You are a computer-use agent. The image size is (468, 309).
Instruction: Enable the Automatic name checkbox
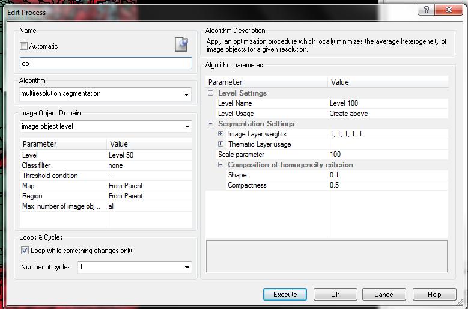click(x=23, y=46)
